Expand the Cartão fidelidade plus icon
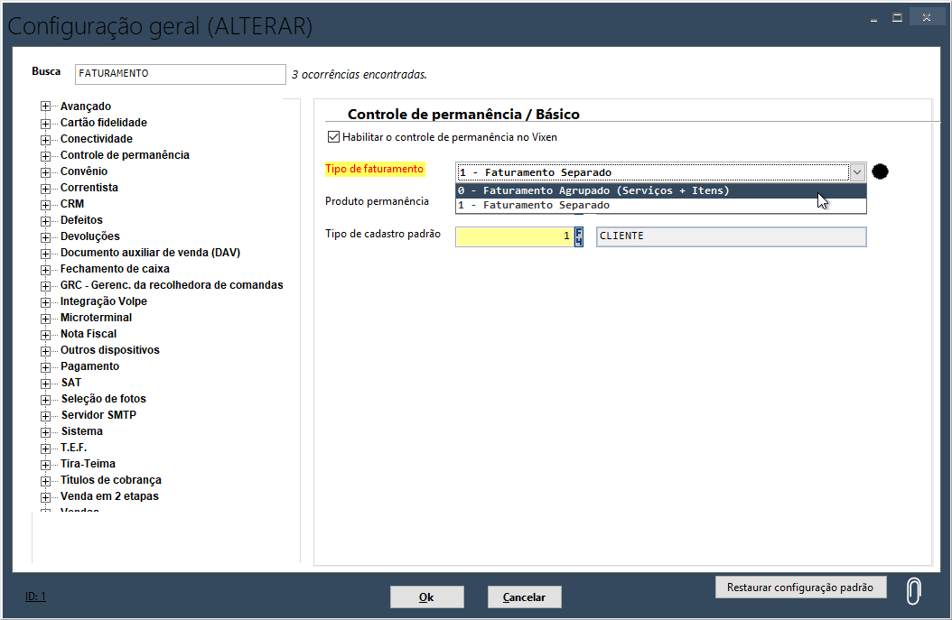 (x=45, y=123)
